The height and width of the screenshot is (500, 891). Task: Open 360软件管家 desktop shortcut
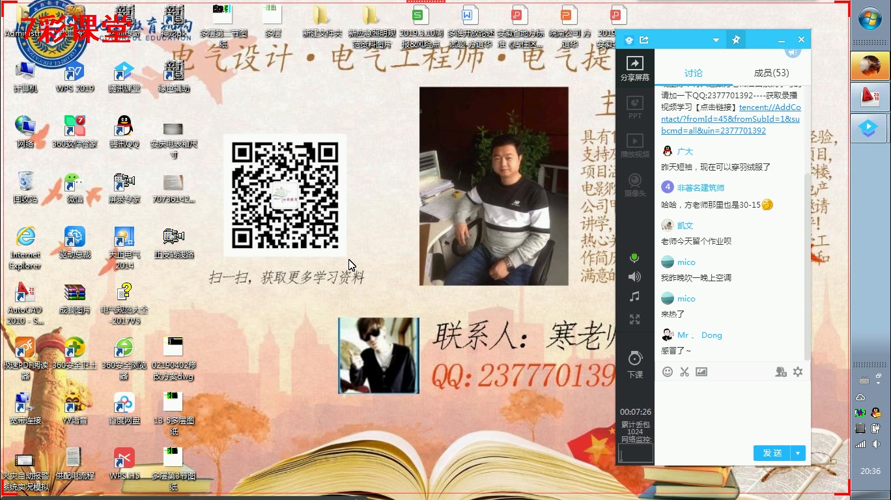point(75,132)
